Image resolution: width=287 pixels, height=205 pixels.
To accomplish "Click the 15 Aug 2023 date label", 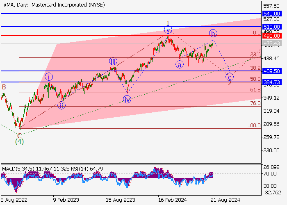I will point(120,200).
